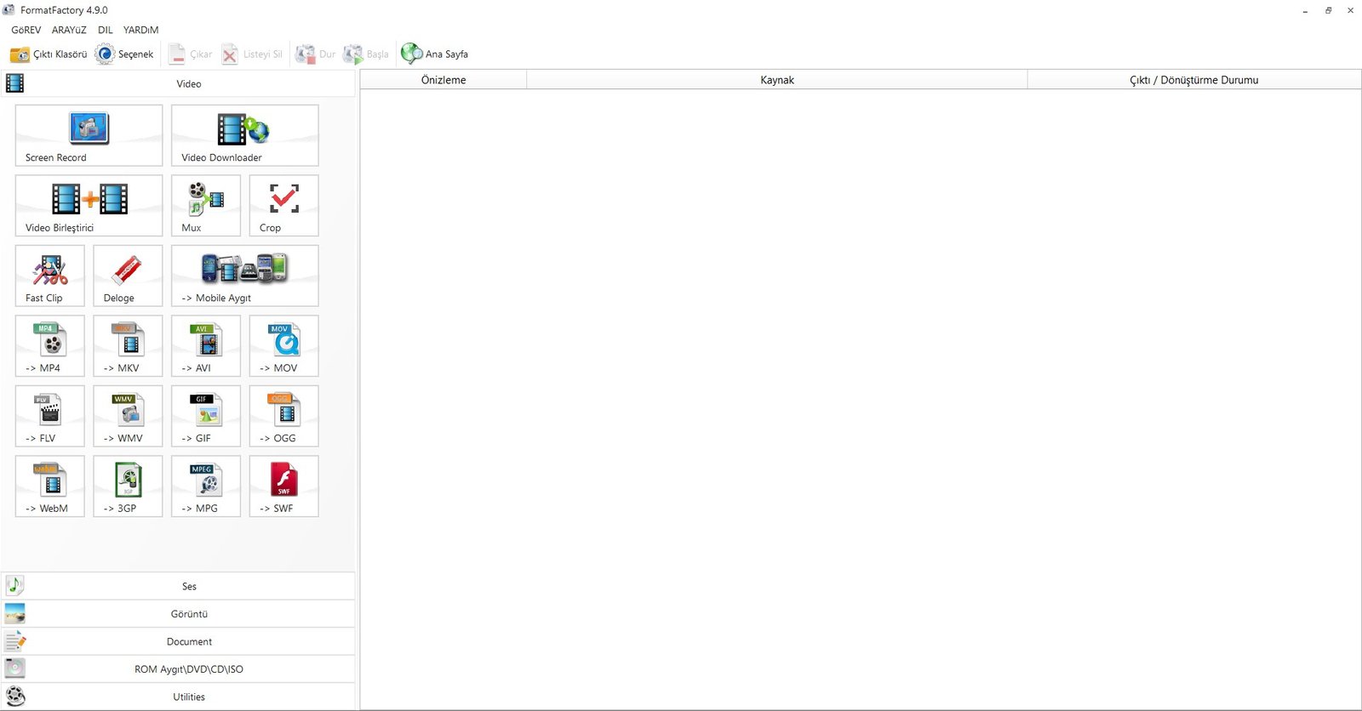Viewport: 1362px width, 711px height.
Task: Open the GöREV menu
Action: [x=26, y=30]
